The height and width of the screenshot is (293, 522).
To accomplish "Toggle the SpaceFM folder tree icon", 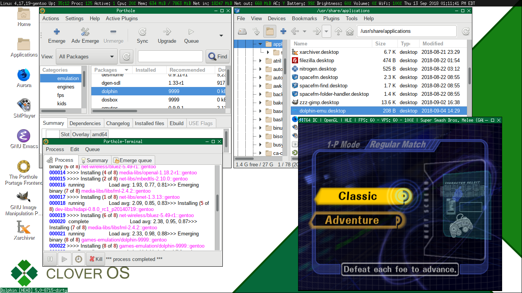I will click(x=270, y=31).
